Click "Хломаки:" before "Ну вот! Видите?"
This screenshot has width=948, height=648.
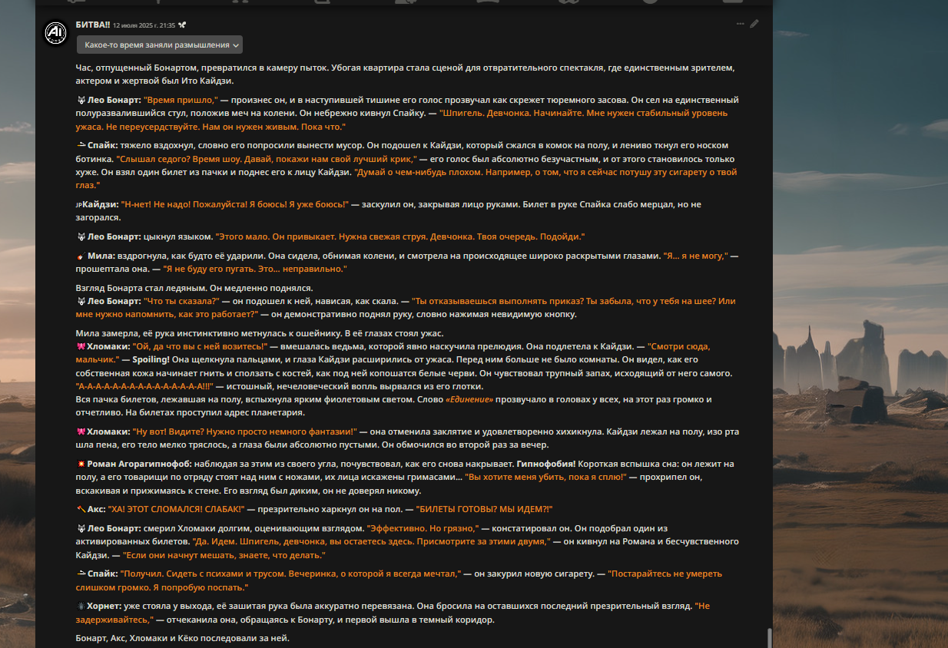point(108,432)
